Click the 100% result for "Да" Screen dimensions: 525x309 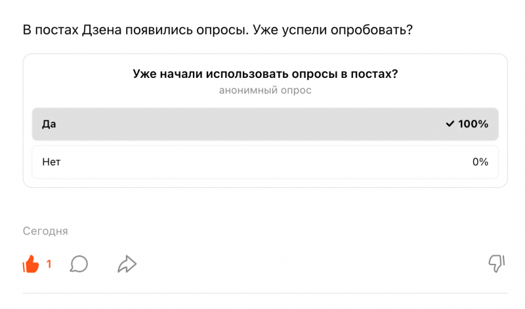(x=474, y=124)
